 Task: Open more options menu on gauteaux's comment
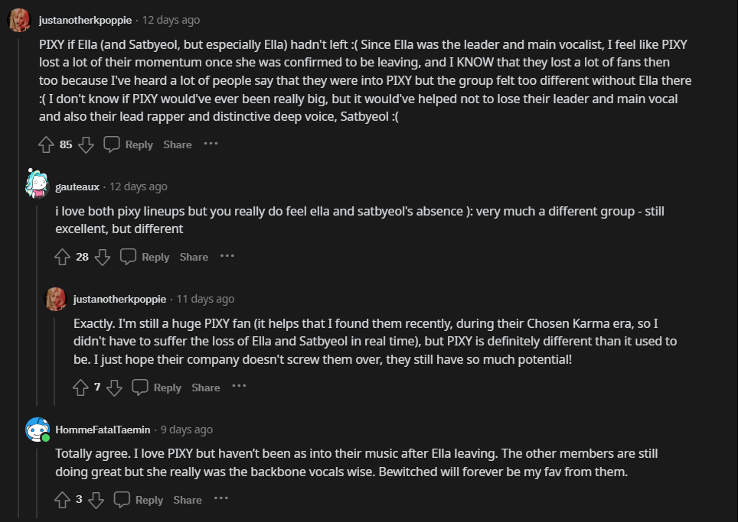point(227,256)
